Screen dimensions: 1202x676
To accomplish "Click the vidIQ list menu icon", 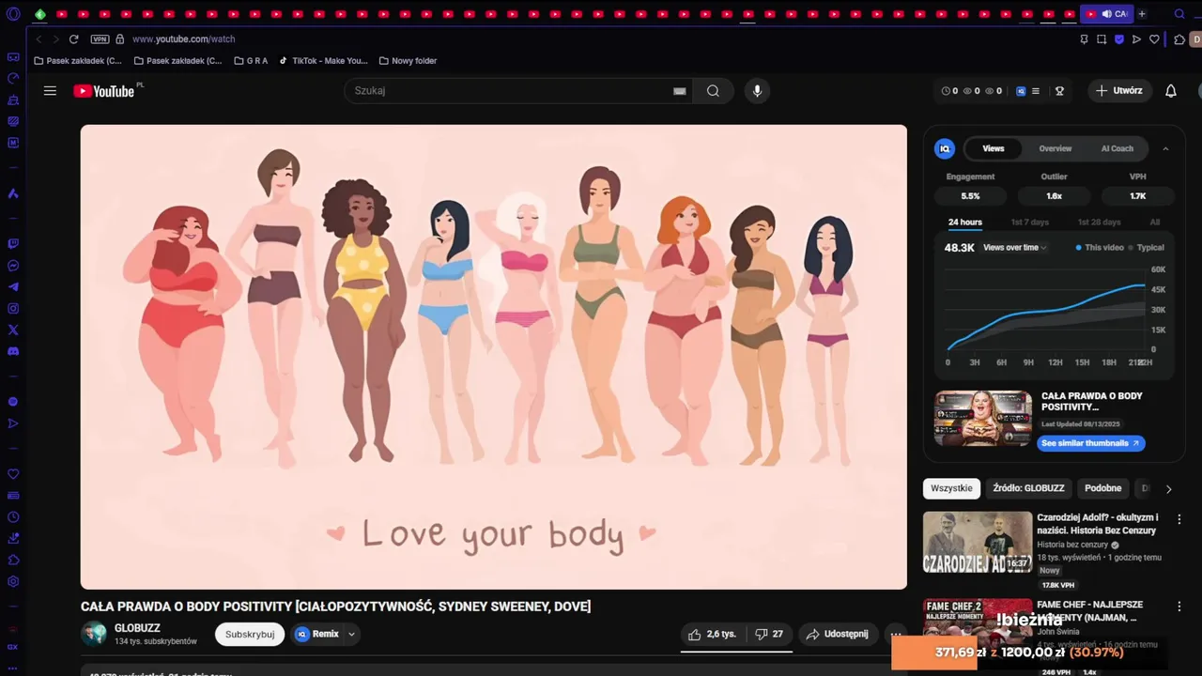I will (1036, 91).
